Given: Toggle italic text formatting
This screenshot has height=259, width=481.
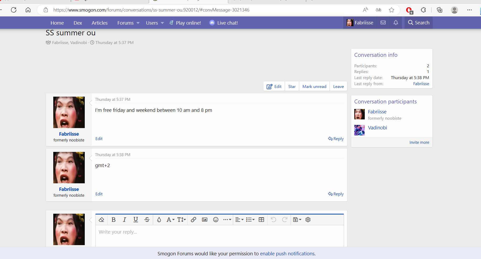Looking at the screenshot, I should (x=124, y=220).
